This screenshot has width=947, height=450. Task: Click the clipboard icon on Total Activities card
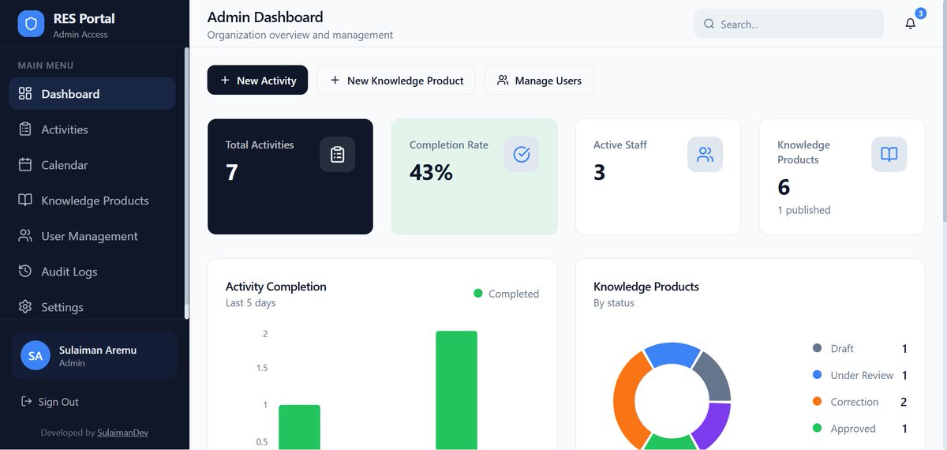click(337, 154)
